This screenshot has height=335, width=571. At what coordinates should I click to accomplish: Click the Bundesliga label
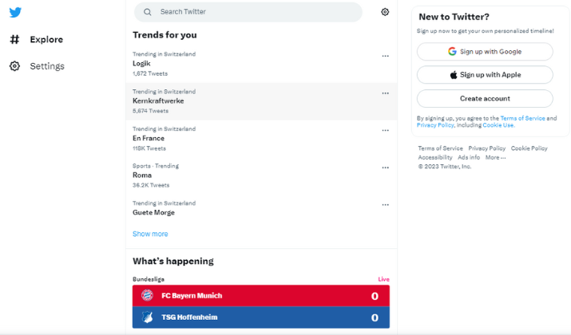(x=149, y=279)
